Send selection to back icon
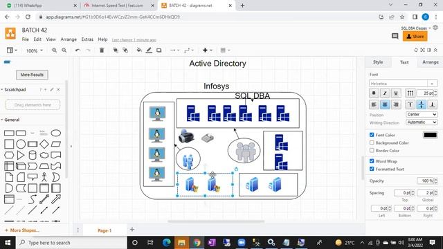The height and width of the screenshot is (249, 443). pos(125,50)
